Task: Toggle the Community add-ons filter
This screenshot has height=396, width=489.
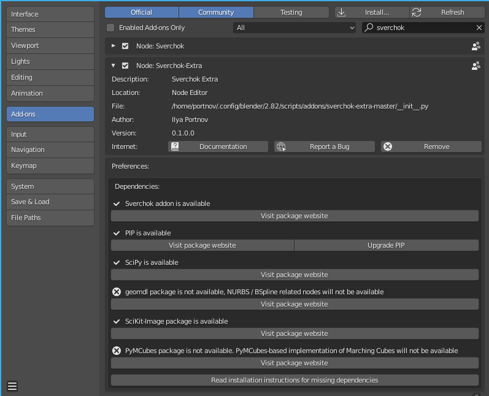Action: (216, 12)
